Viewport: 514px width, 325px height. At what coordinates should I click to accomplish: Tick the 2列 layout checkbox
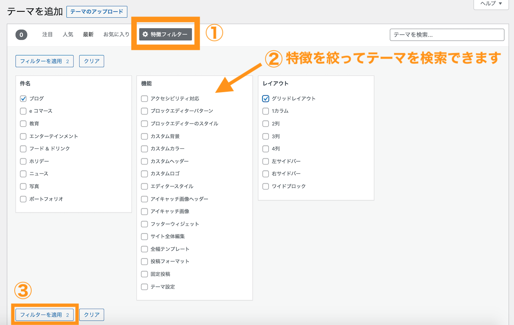tap(266, 124)
